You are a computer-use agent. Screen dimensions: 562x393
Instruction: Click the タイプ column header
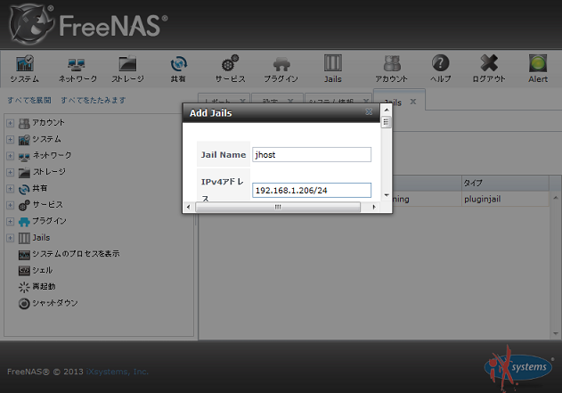(505, 183)
